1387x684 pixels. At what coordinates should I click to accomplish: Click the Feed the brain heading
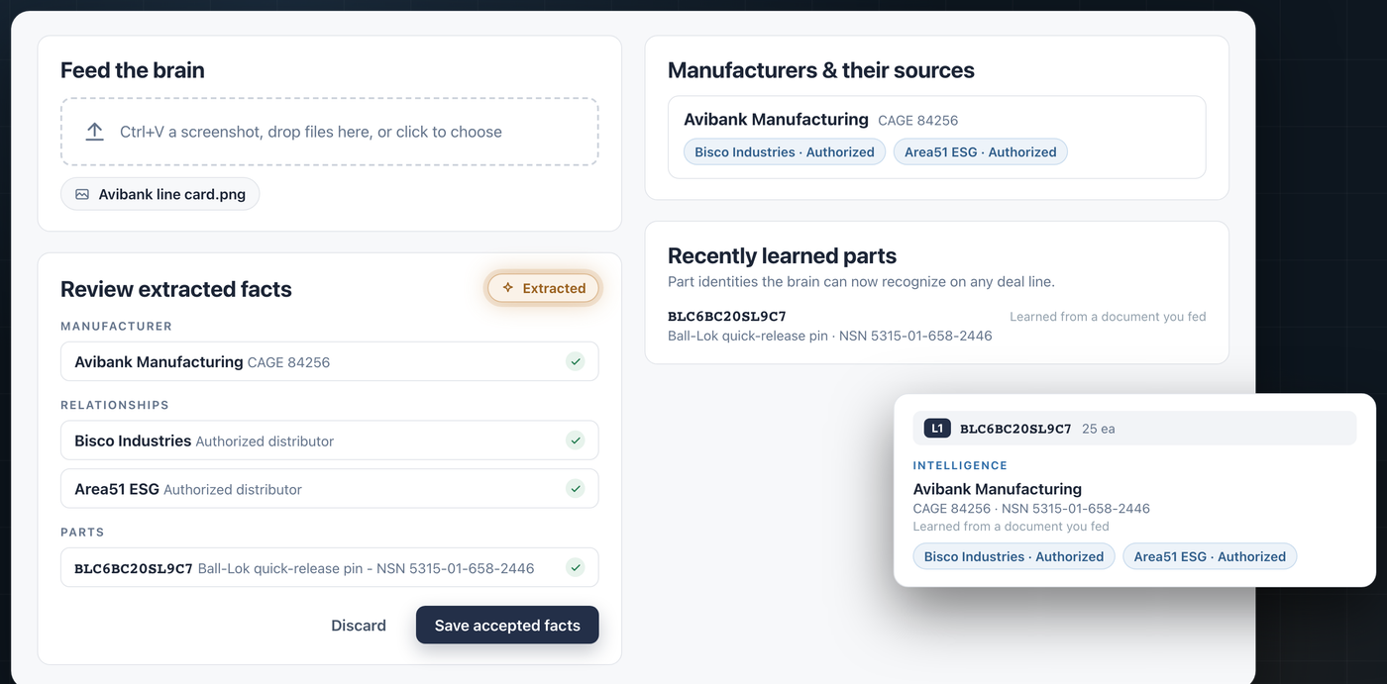[133, 70]
